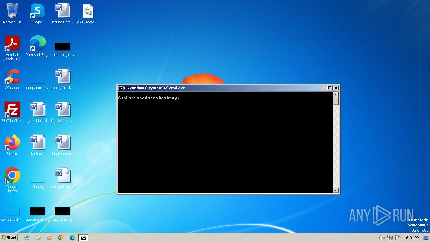The width and height of the screenshot is (430, 242).
Task: Open Windows Media Player from the taskbar
Action: pyautogui.click(x=49, y=238)
